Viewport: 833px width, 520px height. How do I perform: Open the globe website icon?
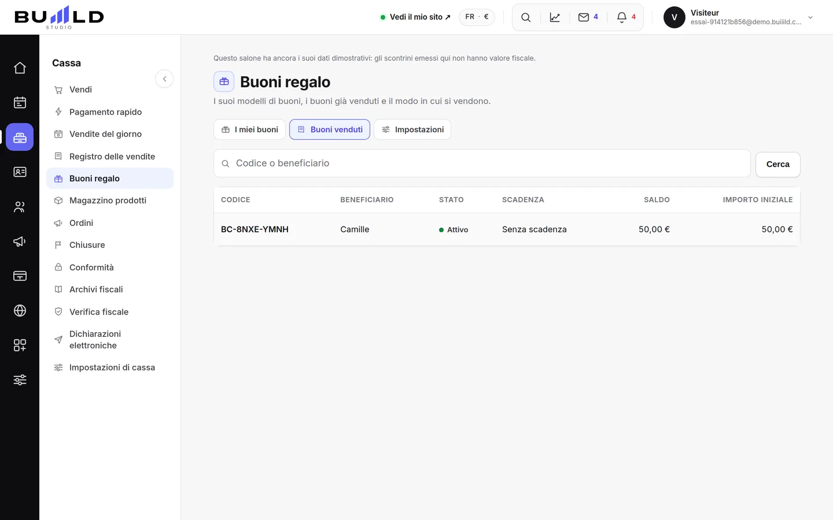pos(20,310)
